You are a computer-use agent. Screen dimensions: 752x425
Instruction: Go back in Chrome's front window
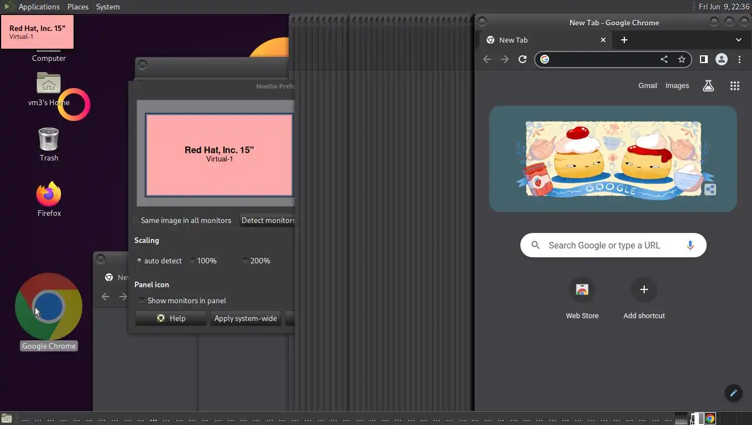487,59
